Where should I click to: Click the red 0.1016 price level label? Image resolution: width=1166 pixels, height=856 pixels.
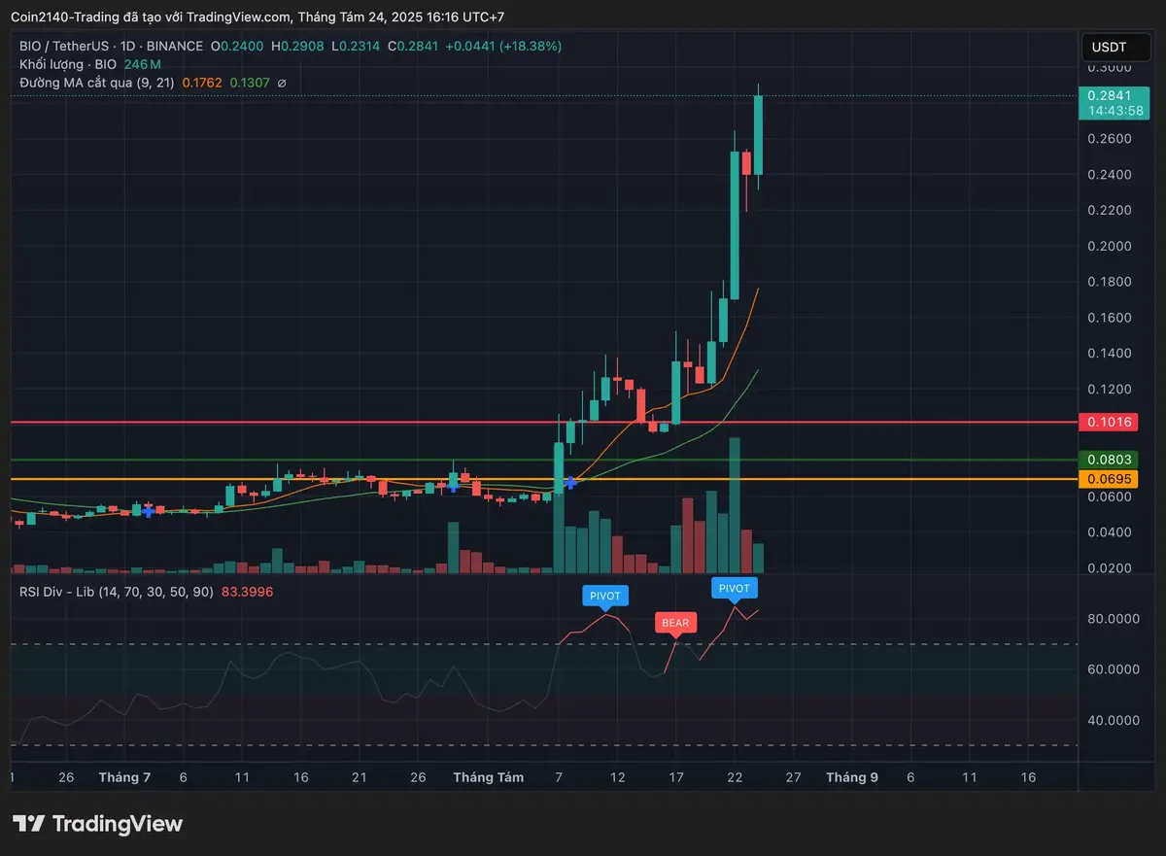(1109, 422)
